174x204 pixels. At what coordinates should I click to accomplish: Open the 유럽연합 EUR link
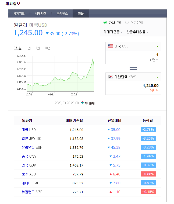[32, 147]
